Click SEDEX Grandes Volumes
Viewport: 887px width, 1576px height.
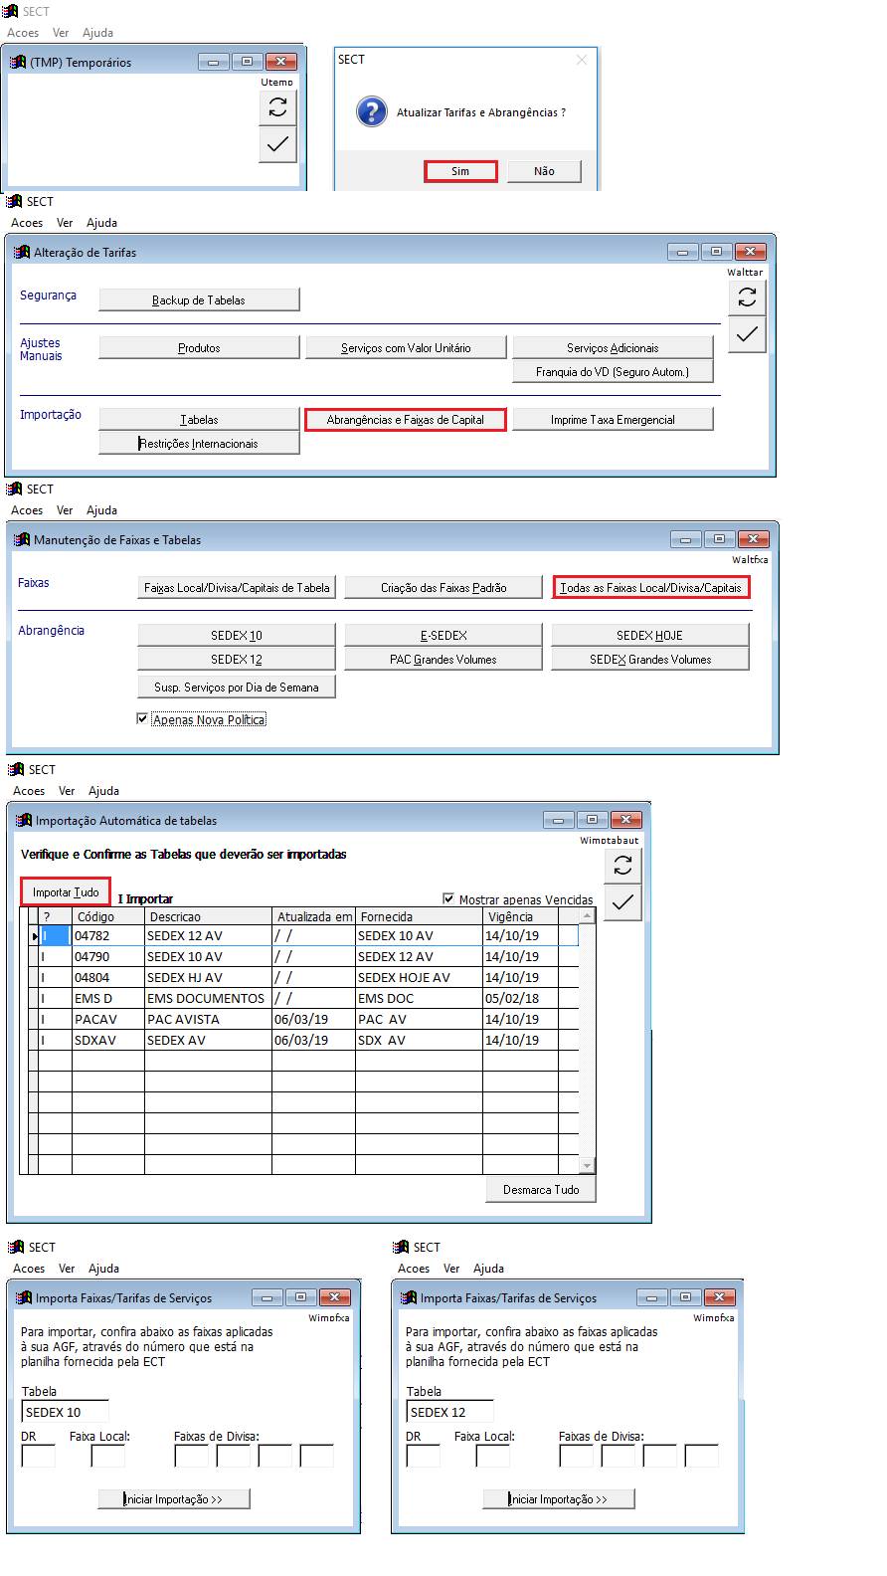tap(650, 659)
